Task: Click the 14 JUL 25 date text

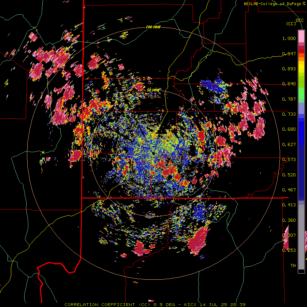Action: [x=214, y=305]
